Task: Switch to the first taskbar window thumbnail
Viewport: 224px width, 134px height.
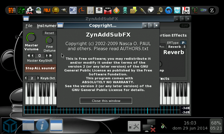Action: click(x=28, y=126)
